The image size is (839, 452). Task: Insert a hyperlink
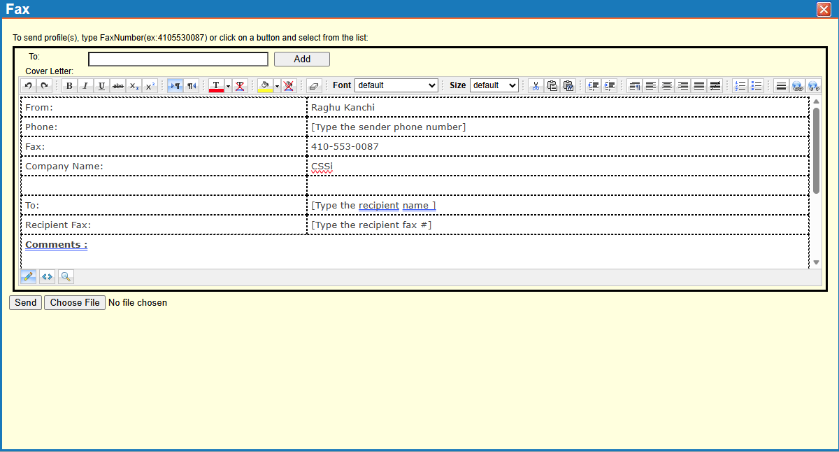pyautogui.click(x=797, y=85)
